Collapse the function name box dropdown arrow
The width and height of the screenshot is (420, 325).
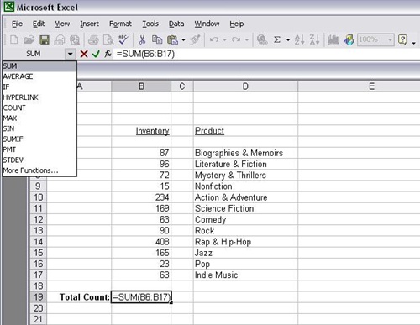click(x=71, y=54)
